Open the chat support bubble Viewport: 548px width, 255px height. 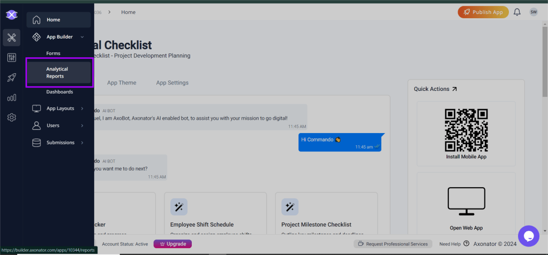(528, 236)
